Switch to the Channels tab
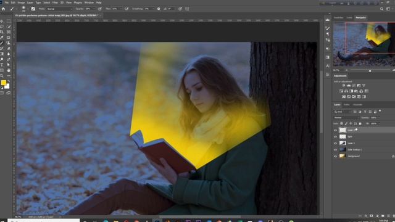Screen dimensions: 395x222 pos(357,105)
